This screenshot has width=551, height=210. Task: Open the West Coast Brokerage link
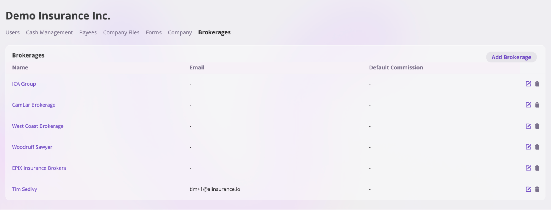pos(38,126)
